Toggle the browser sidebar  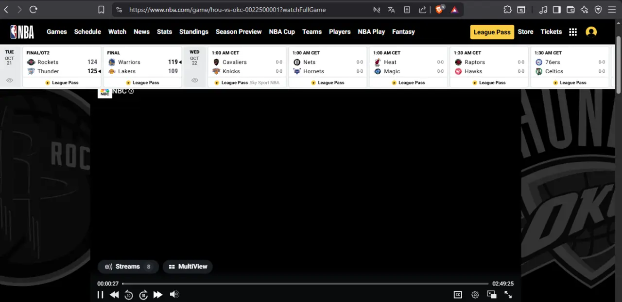(x=557, y=10)
